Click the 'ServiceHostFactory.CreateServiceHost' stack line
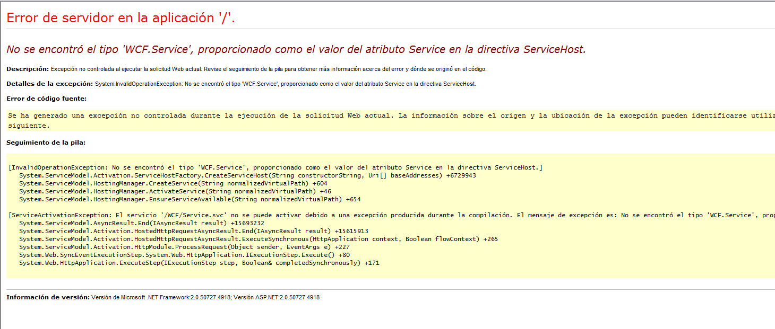This screenshot has height=329, width=775. click(247, 175)
